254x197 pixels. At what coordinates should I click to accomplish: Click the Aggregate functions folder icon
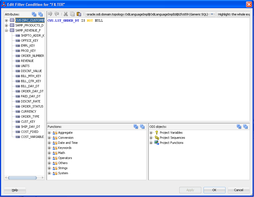(x=55, y=133)
